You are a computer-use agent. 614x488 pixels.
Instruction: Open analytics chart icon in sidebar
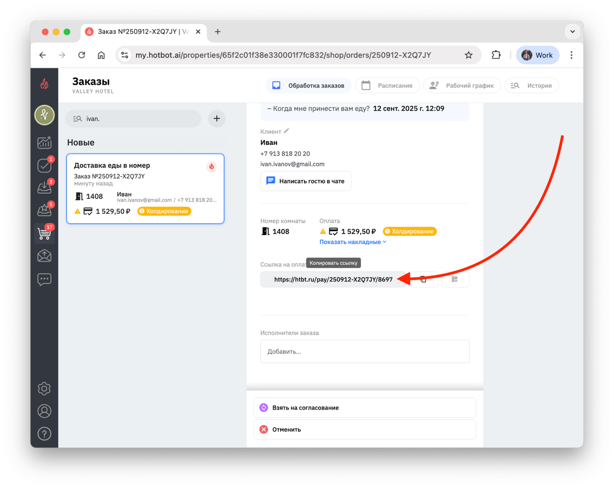(44, 143)
